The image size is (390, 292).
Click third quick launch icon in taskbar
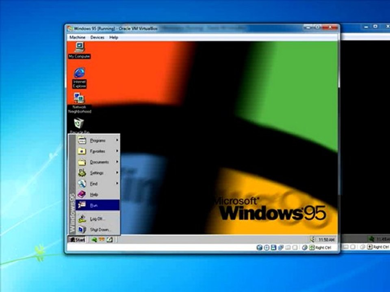(x=109, y=240)
